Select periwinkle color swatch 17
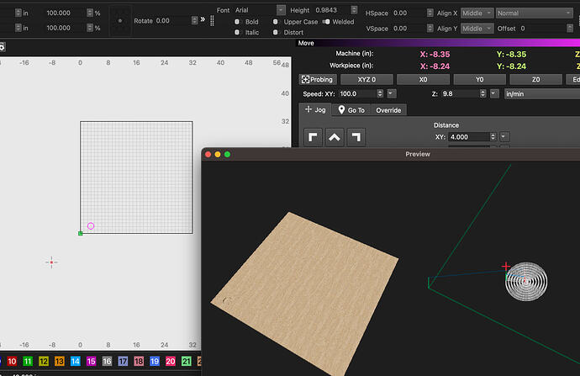 point(124,361)
